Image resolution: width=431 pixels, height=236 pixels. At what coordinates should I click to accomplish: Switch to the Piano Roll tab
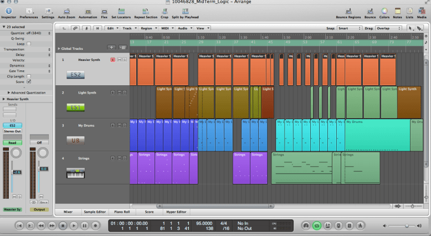tap(121, 212)
